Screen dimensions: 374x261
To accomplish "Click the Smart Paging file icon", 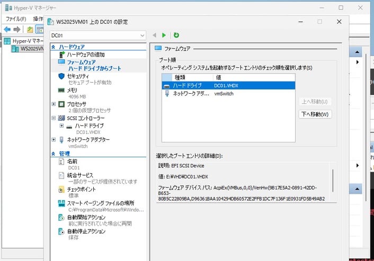I will click(x=61, y=203).
